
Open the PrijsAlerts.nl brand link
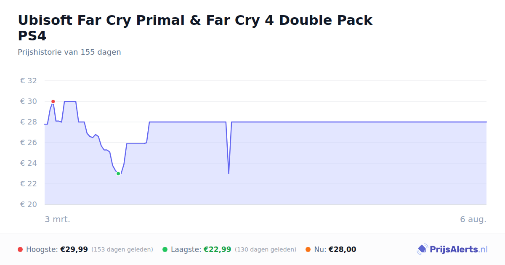(x=452, y=249)
